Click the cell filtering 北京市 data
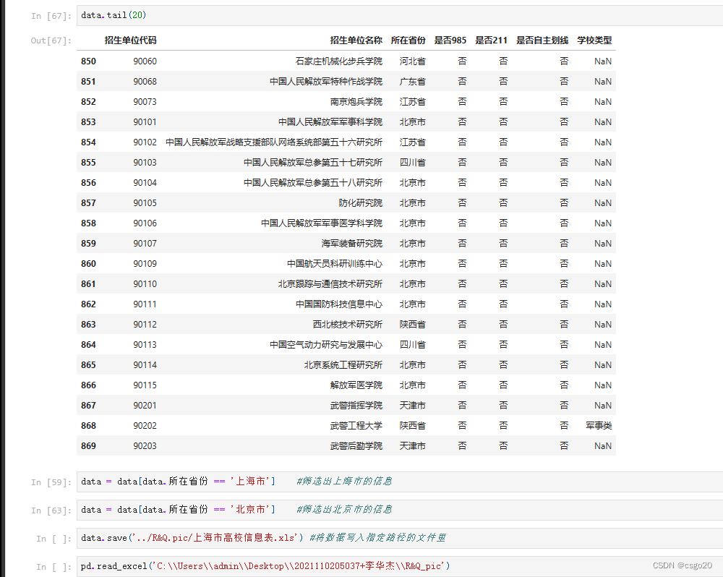 (399, 510)
